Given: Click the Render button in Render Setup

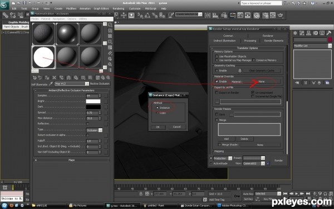Looking at the screenshot, I should [x=278, y=161].
